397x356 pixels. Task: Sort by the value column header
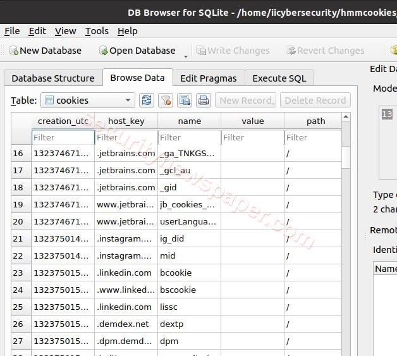pos(253,121)
